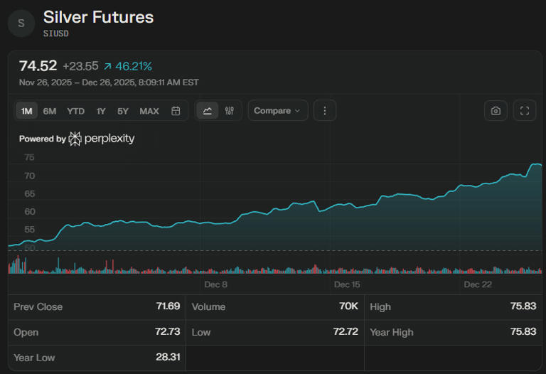Click the price line peak near Dec 22
Screen dimensions: 546x374
pyautogui.click(x=535, y=164)
